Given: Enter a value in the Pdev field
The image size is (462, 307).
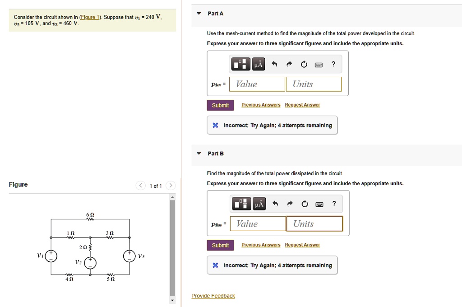Looking at the screenshot, I should coord(257,84).
